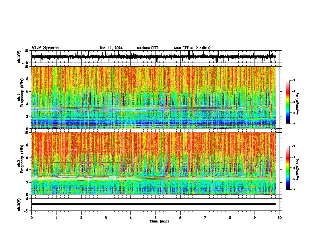Viewport: 315px width, 244px height.
Task: Click the "7" tick on the time axis
Action: [x=205, y=218]
